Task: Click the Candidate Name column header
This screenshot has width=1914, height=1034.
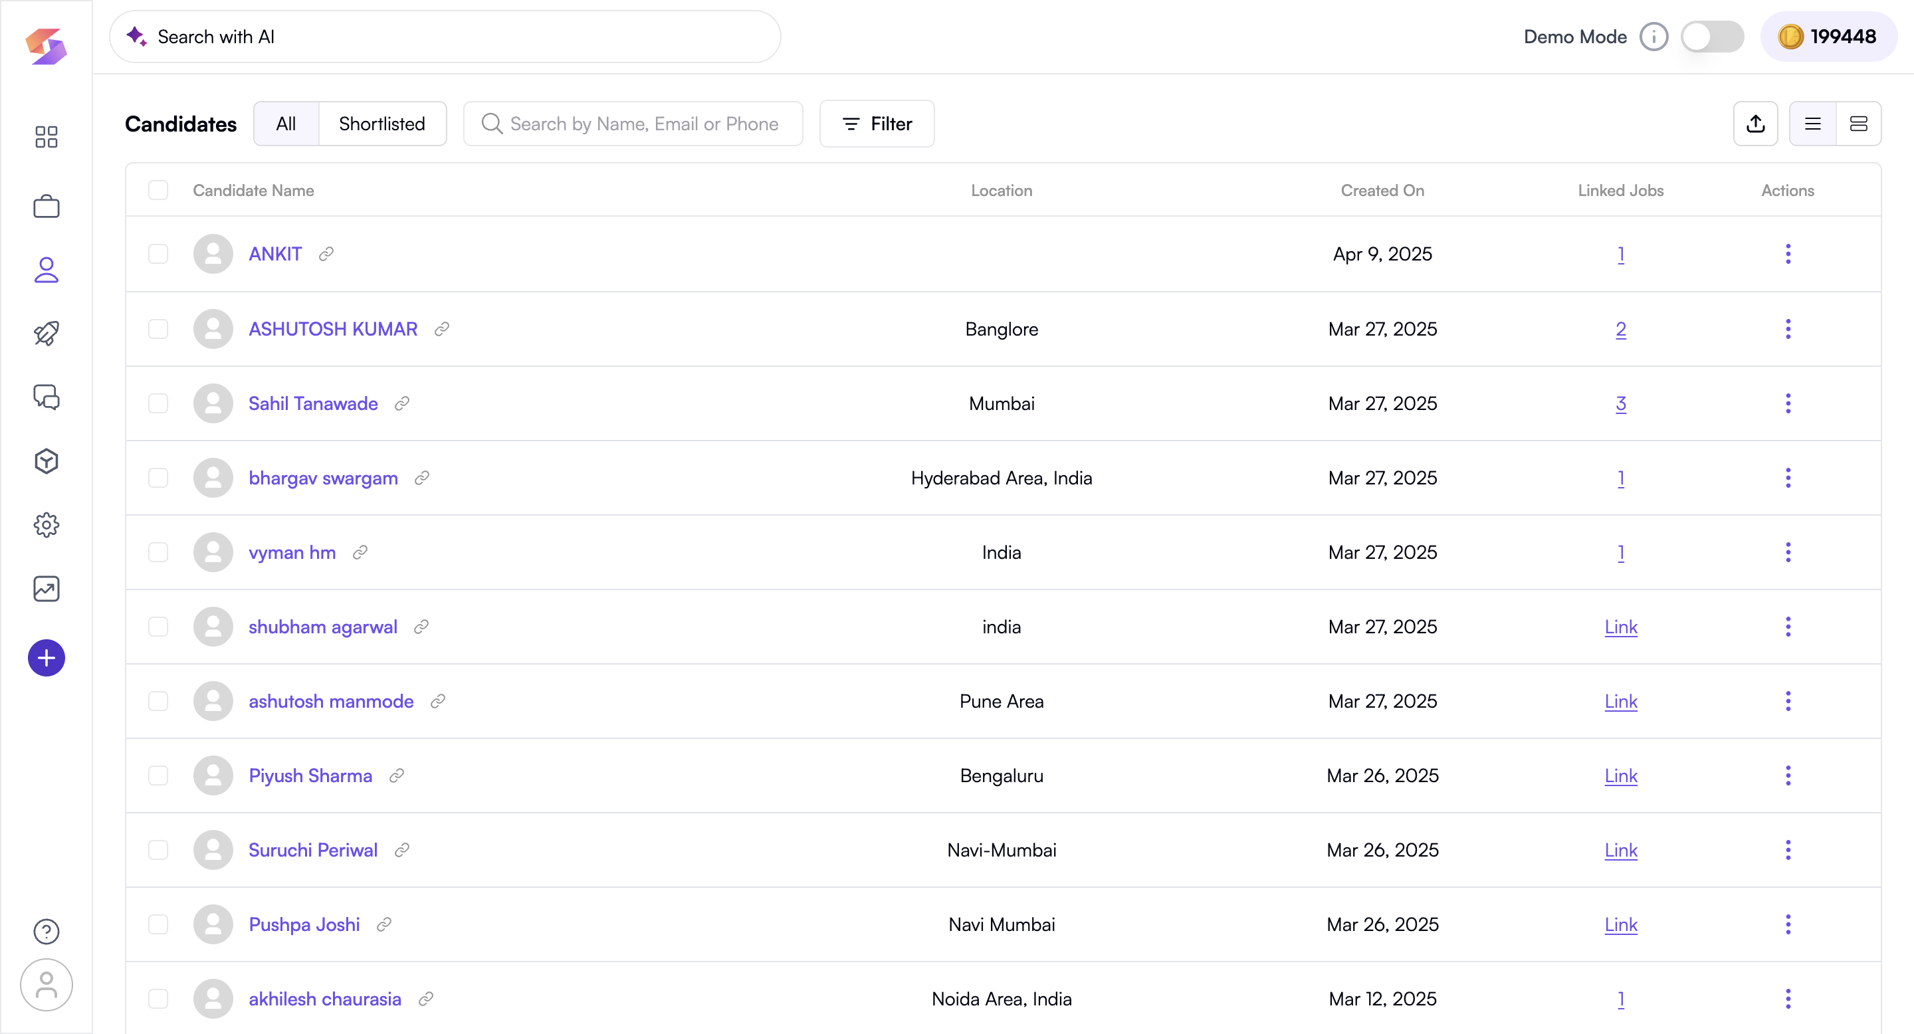Action: [253, 190]
